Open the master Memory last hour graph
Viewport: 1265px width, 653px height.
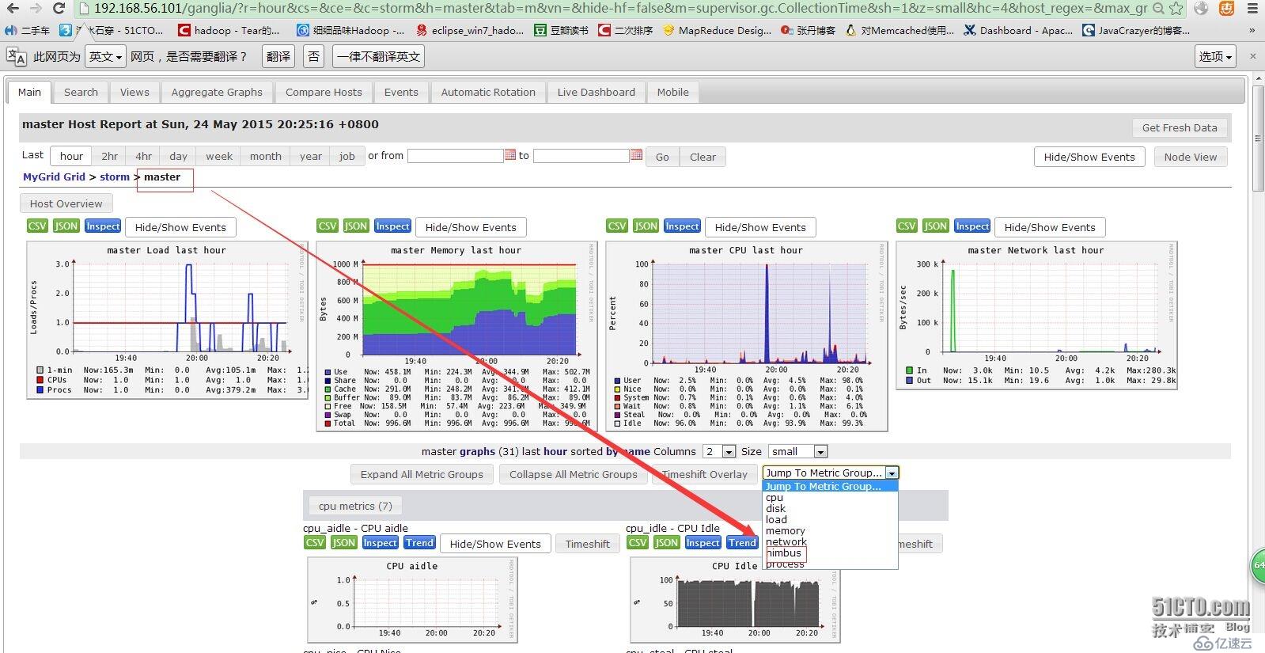pos(456,336)
